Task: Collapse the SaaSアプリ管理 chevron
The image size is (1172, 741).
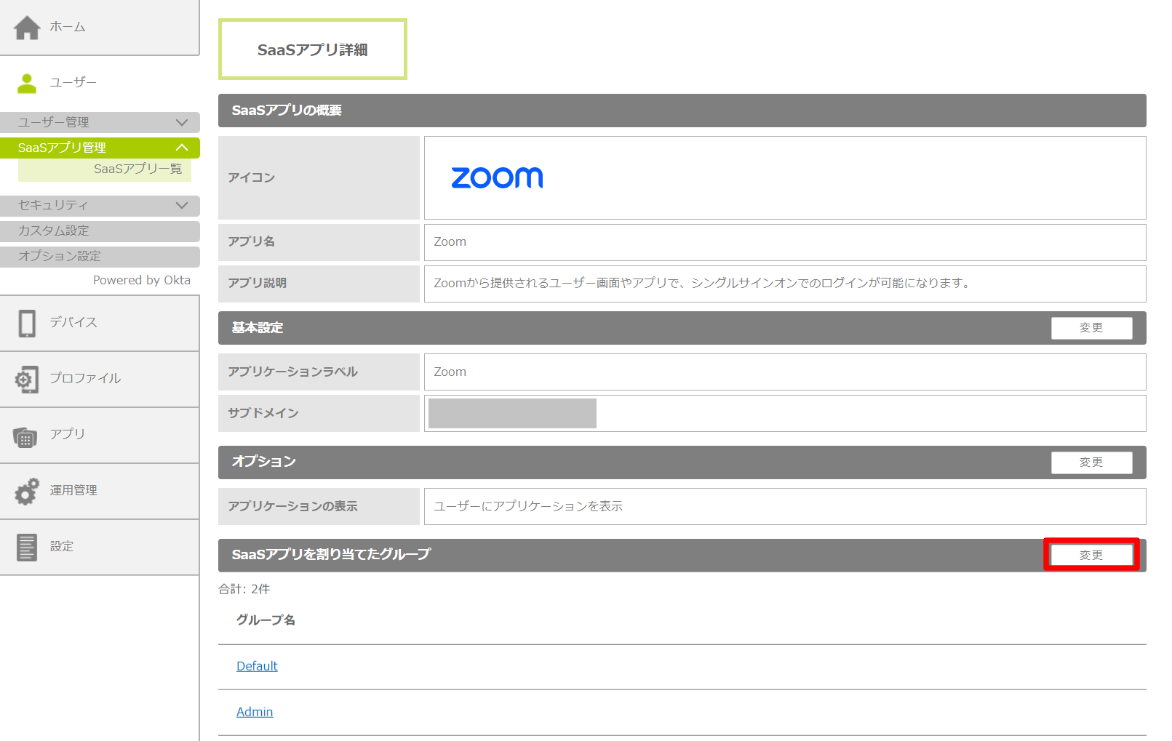Action: pos(182,148)
